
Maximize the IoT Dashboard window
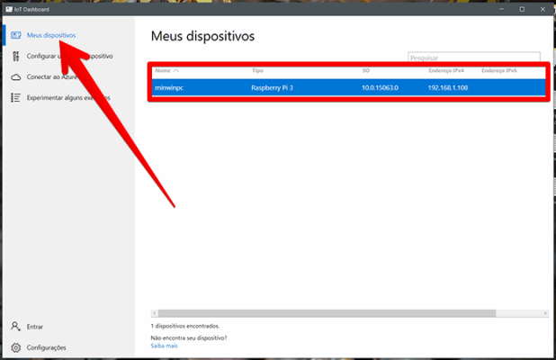point(522,9)
